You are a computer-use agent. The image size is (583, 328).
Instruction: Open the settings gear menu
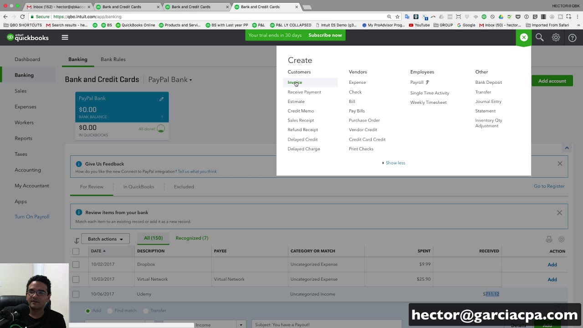(x=556, y=37)
